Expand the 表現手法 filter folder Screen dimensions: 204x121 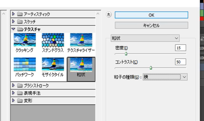point(13,93)
